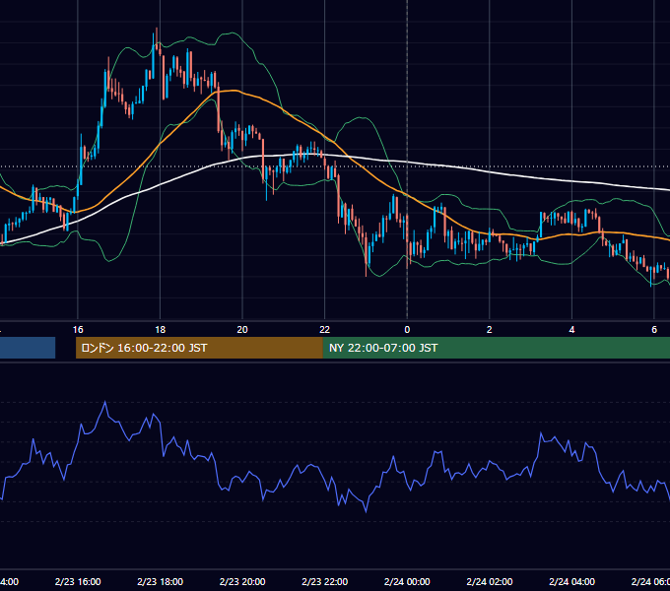Click the ロンドン 16:00-22:00 JST session bar
Screen dimensions: 670x591
199,348
